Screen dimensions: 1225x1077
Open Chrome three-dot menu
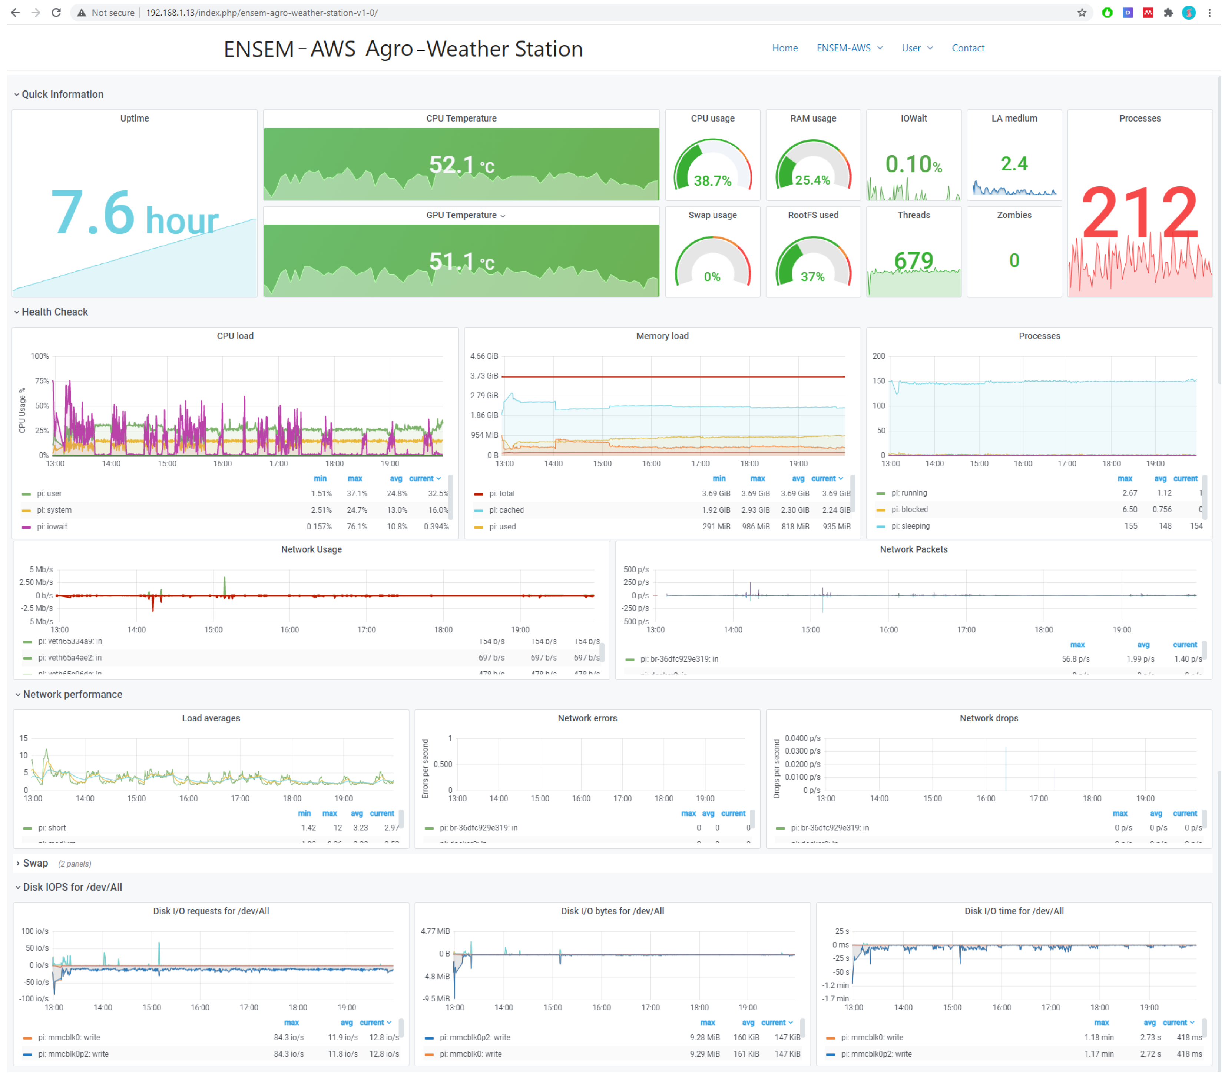coord(1209,13)
